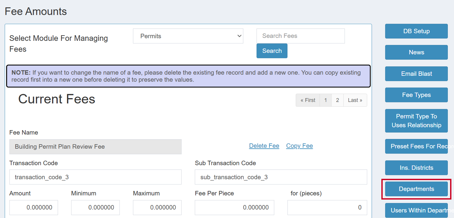Click the NOTE about renaming fees
454x218 pixels.
coord(188,76)
